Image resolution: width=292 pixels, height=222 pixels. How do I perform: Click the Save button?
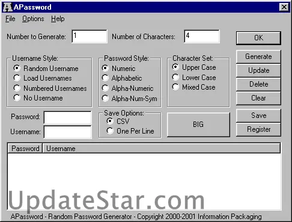point(258,116)
